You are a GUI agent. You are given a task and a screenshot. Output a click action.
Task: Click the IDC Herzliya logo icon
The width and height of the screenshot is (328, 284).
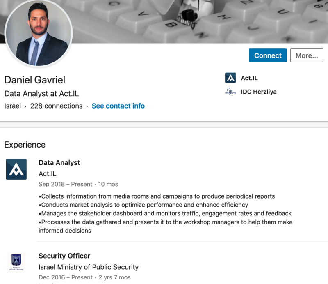(231, 92)
